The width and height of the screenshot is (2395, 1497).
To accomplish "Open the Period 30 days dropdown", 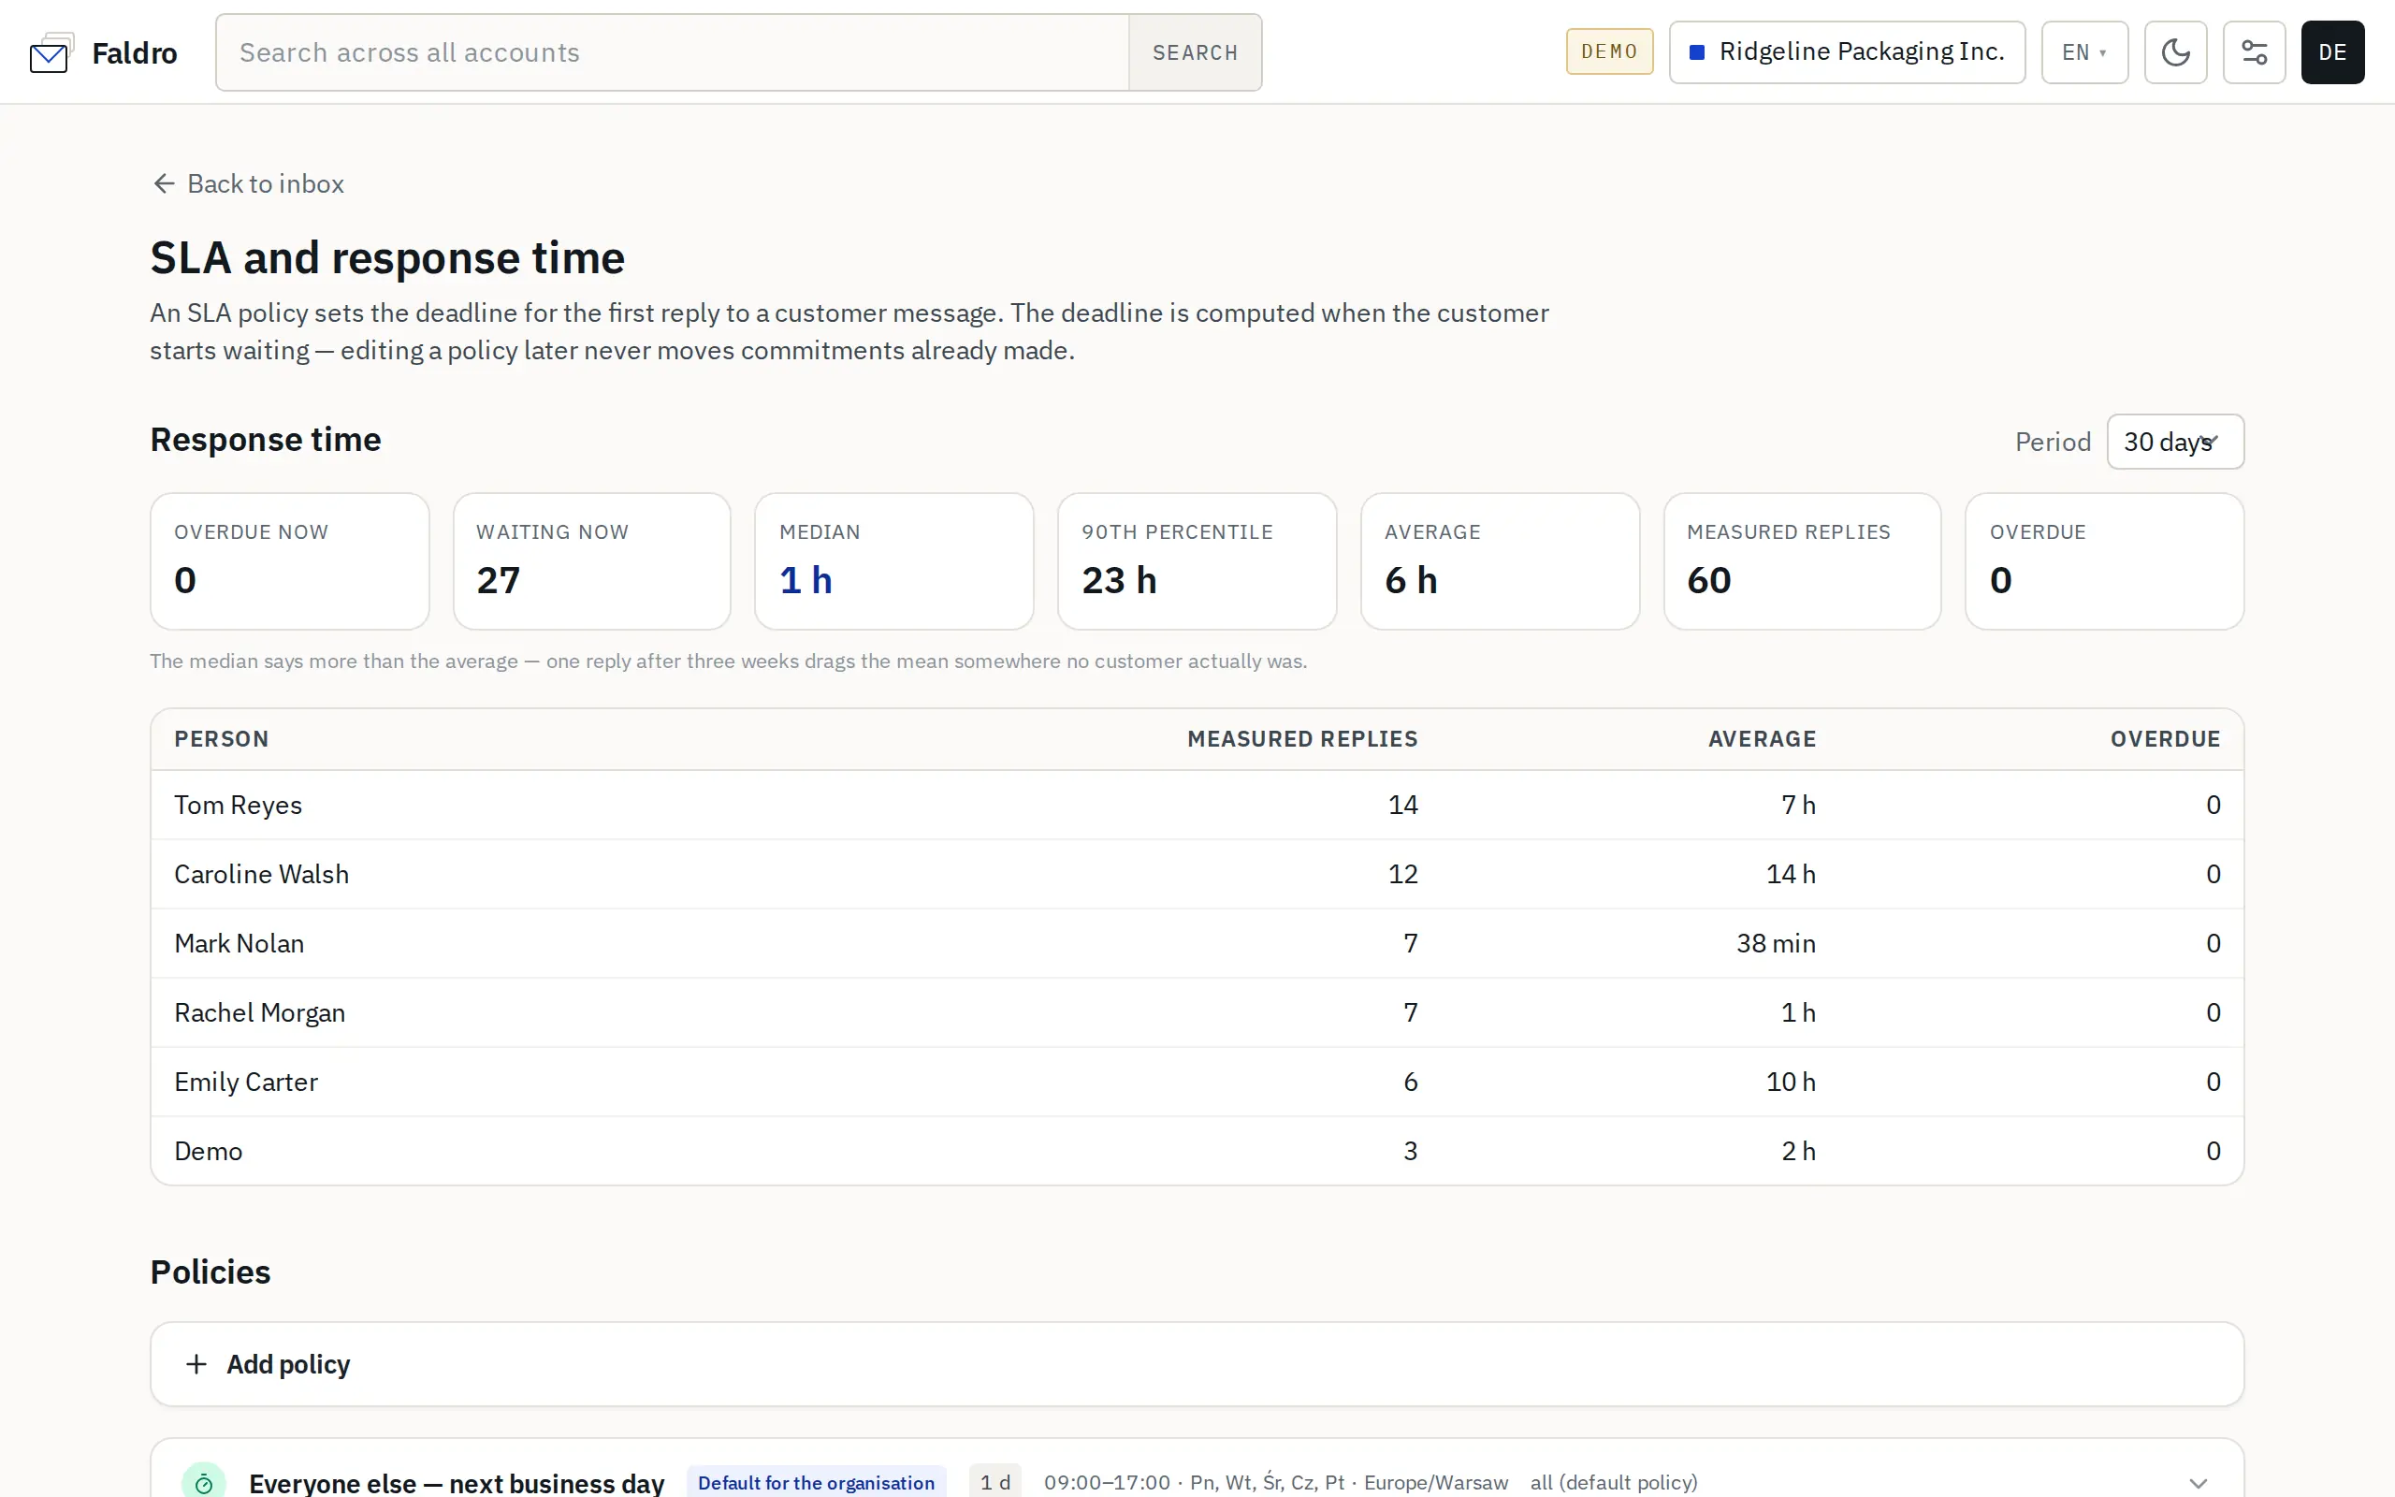I will [x=2174, y=442].
